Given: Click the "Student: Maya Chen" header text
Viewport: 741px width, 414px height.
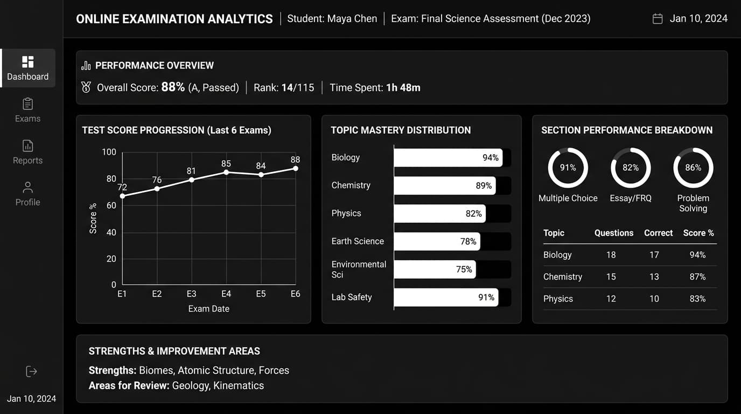Looking at the screenshot, I should [x=332, y=19].
